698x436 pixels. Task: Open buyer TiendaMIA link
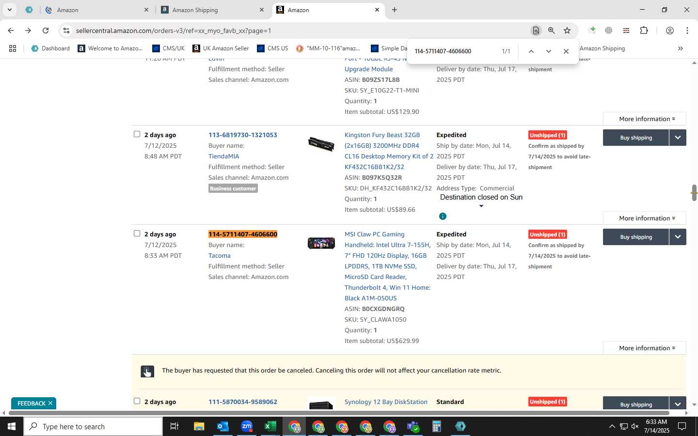223,156
